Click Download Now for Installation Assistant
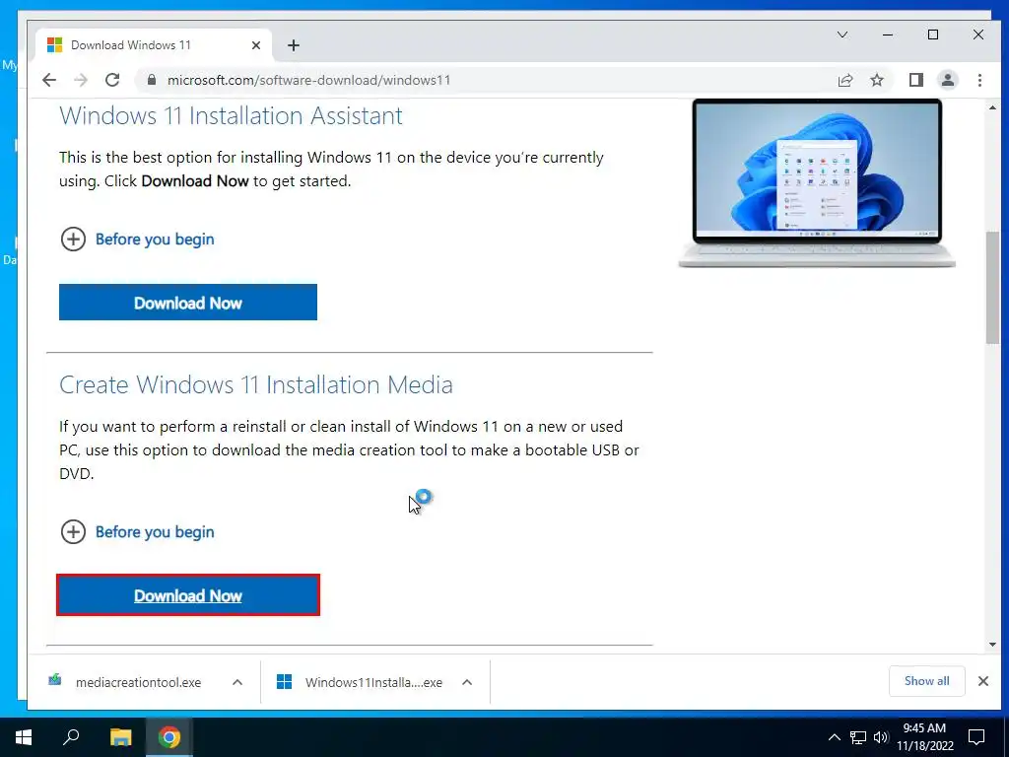The height and width of the screenshot is (757, 1009). pyautogui.click(x=188, y=302)
